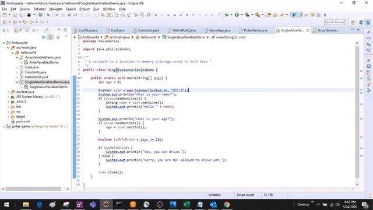Expand the Card.java tree node
The width and height of the screenshot is (373, 210).
(17, 68)
